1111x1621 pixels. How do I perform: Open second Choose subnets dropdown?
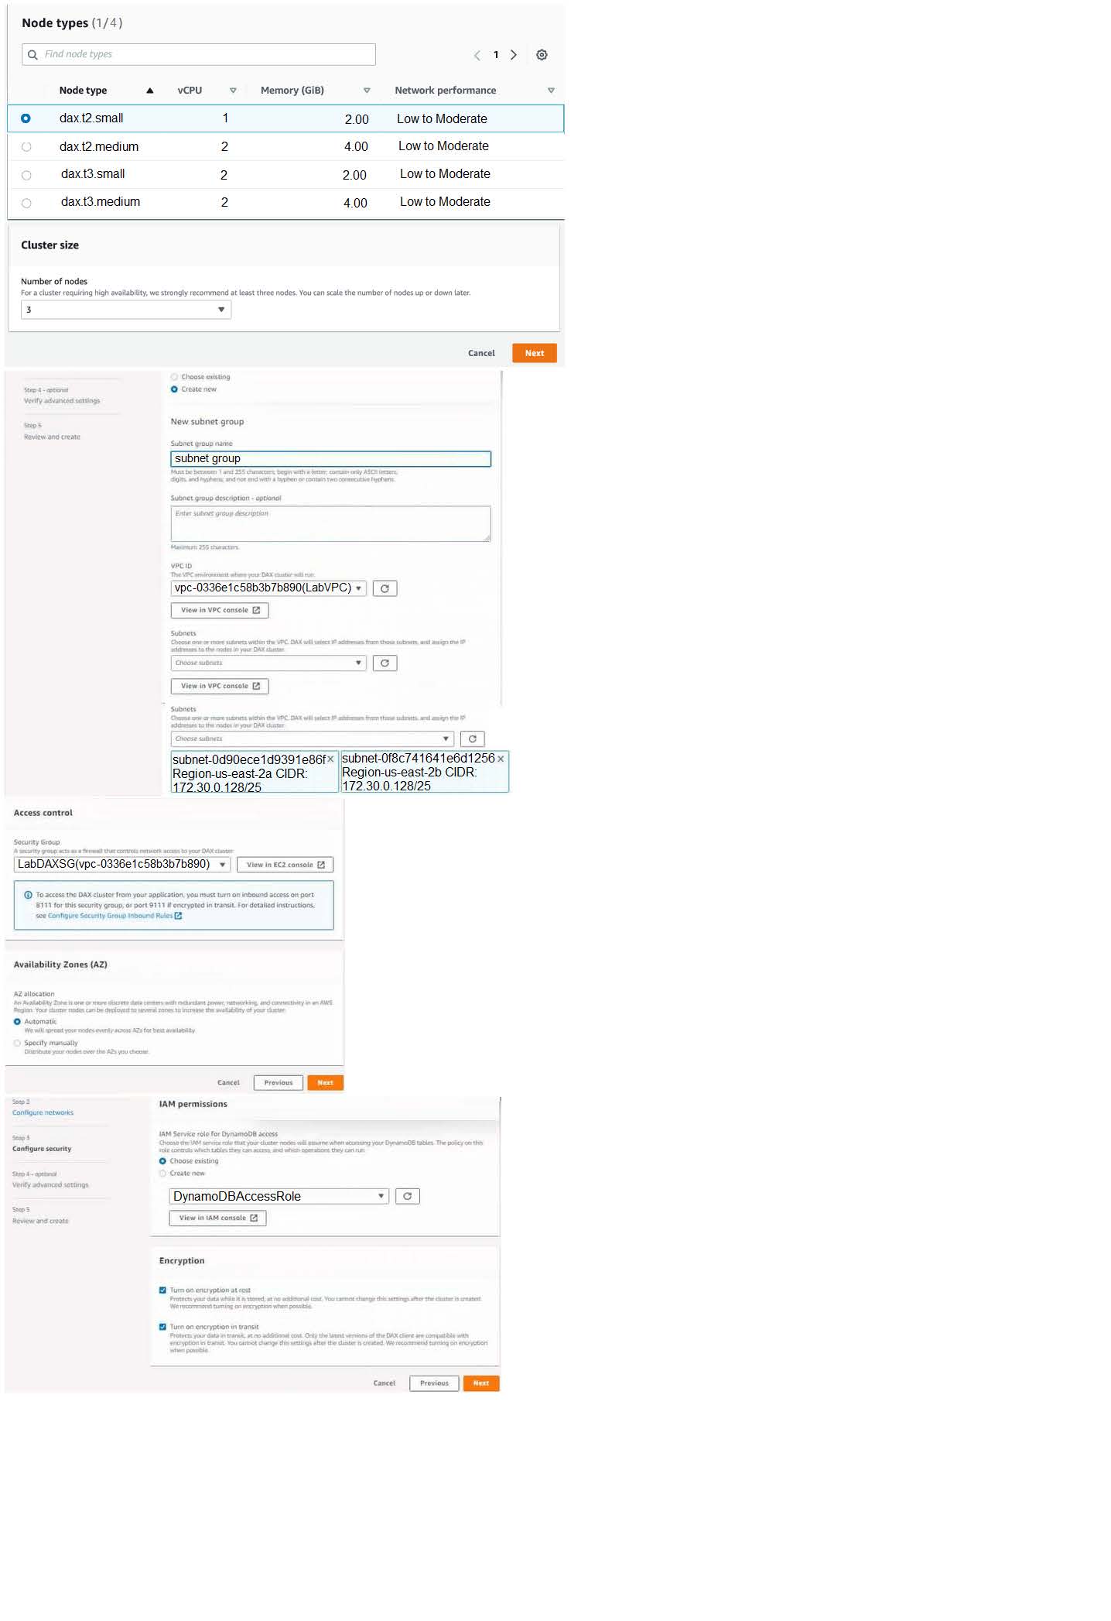tap(312, 739)
